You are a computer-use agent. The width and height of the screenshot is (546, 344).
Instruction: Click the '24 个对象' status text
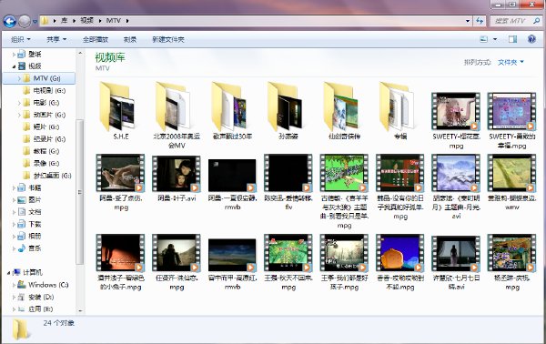tap(59, 323)
